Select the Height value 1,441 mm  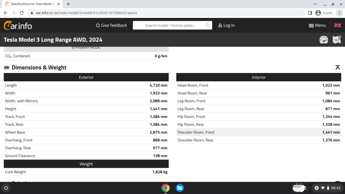pyautogui.click(x=158, y=109)
